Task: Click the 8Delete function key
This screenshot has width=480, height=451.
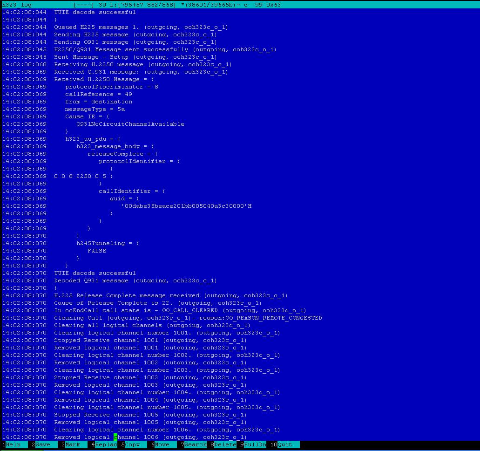Action: click(225, 444)
